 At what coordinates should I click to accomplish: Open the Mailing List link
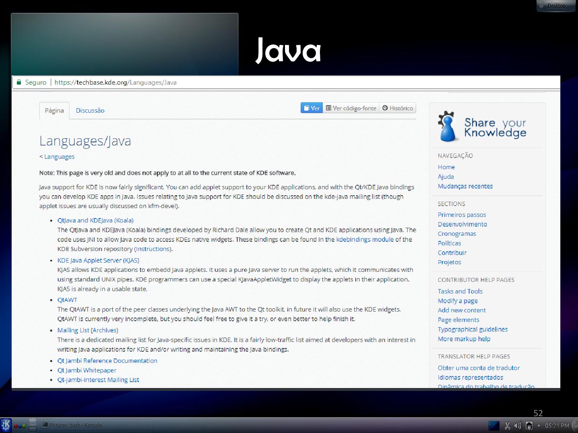coord(73,330)
